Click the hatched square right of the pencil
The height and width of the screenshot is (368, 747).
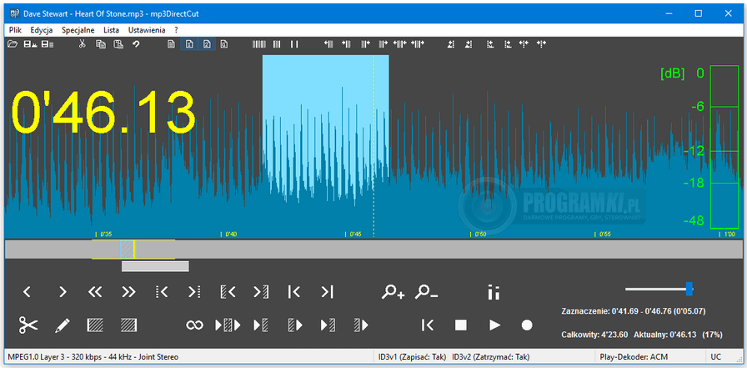click(x=95, y=325)
